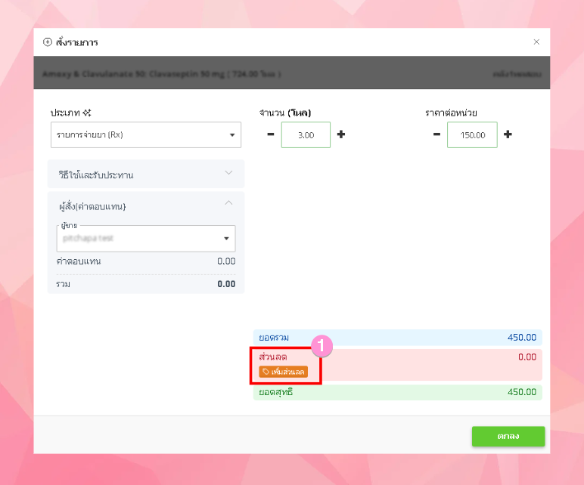Viewport: 584px width, 485px height.
Task: Open the ผู้ขาย seller dropdown
Action: [x=146, y=239]
